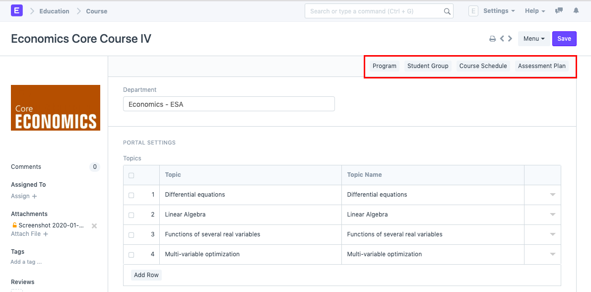This screenshot has height=292, width=591.
Task: Click the search magnifier icon
Action: (x=447, y=11)
